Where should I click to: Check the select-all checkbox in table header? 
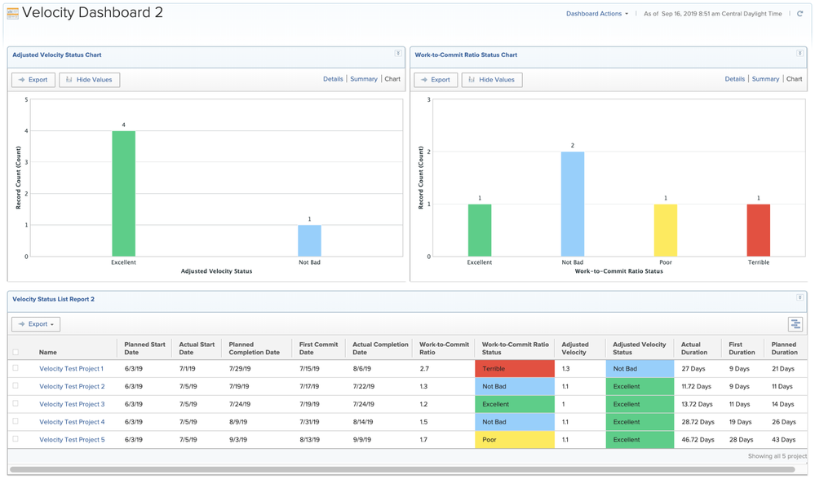(x=16, y=353)
